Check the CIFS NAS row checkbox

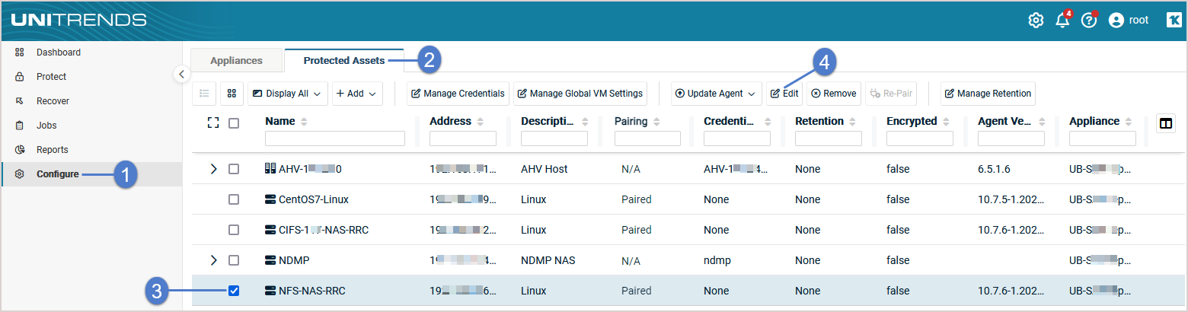coord(234,230)
